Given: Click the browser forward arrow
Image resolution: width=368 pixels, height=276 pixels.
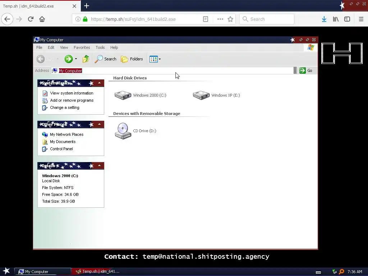Looking at the screenshot, I should pos(19,19).
